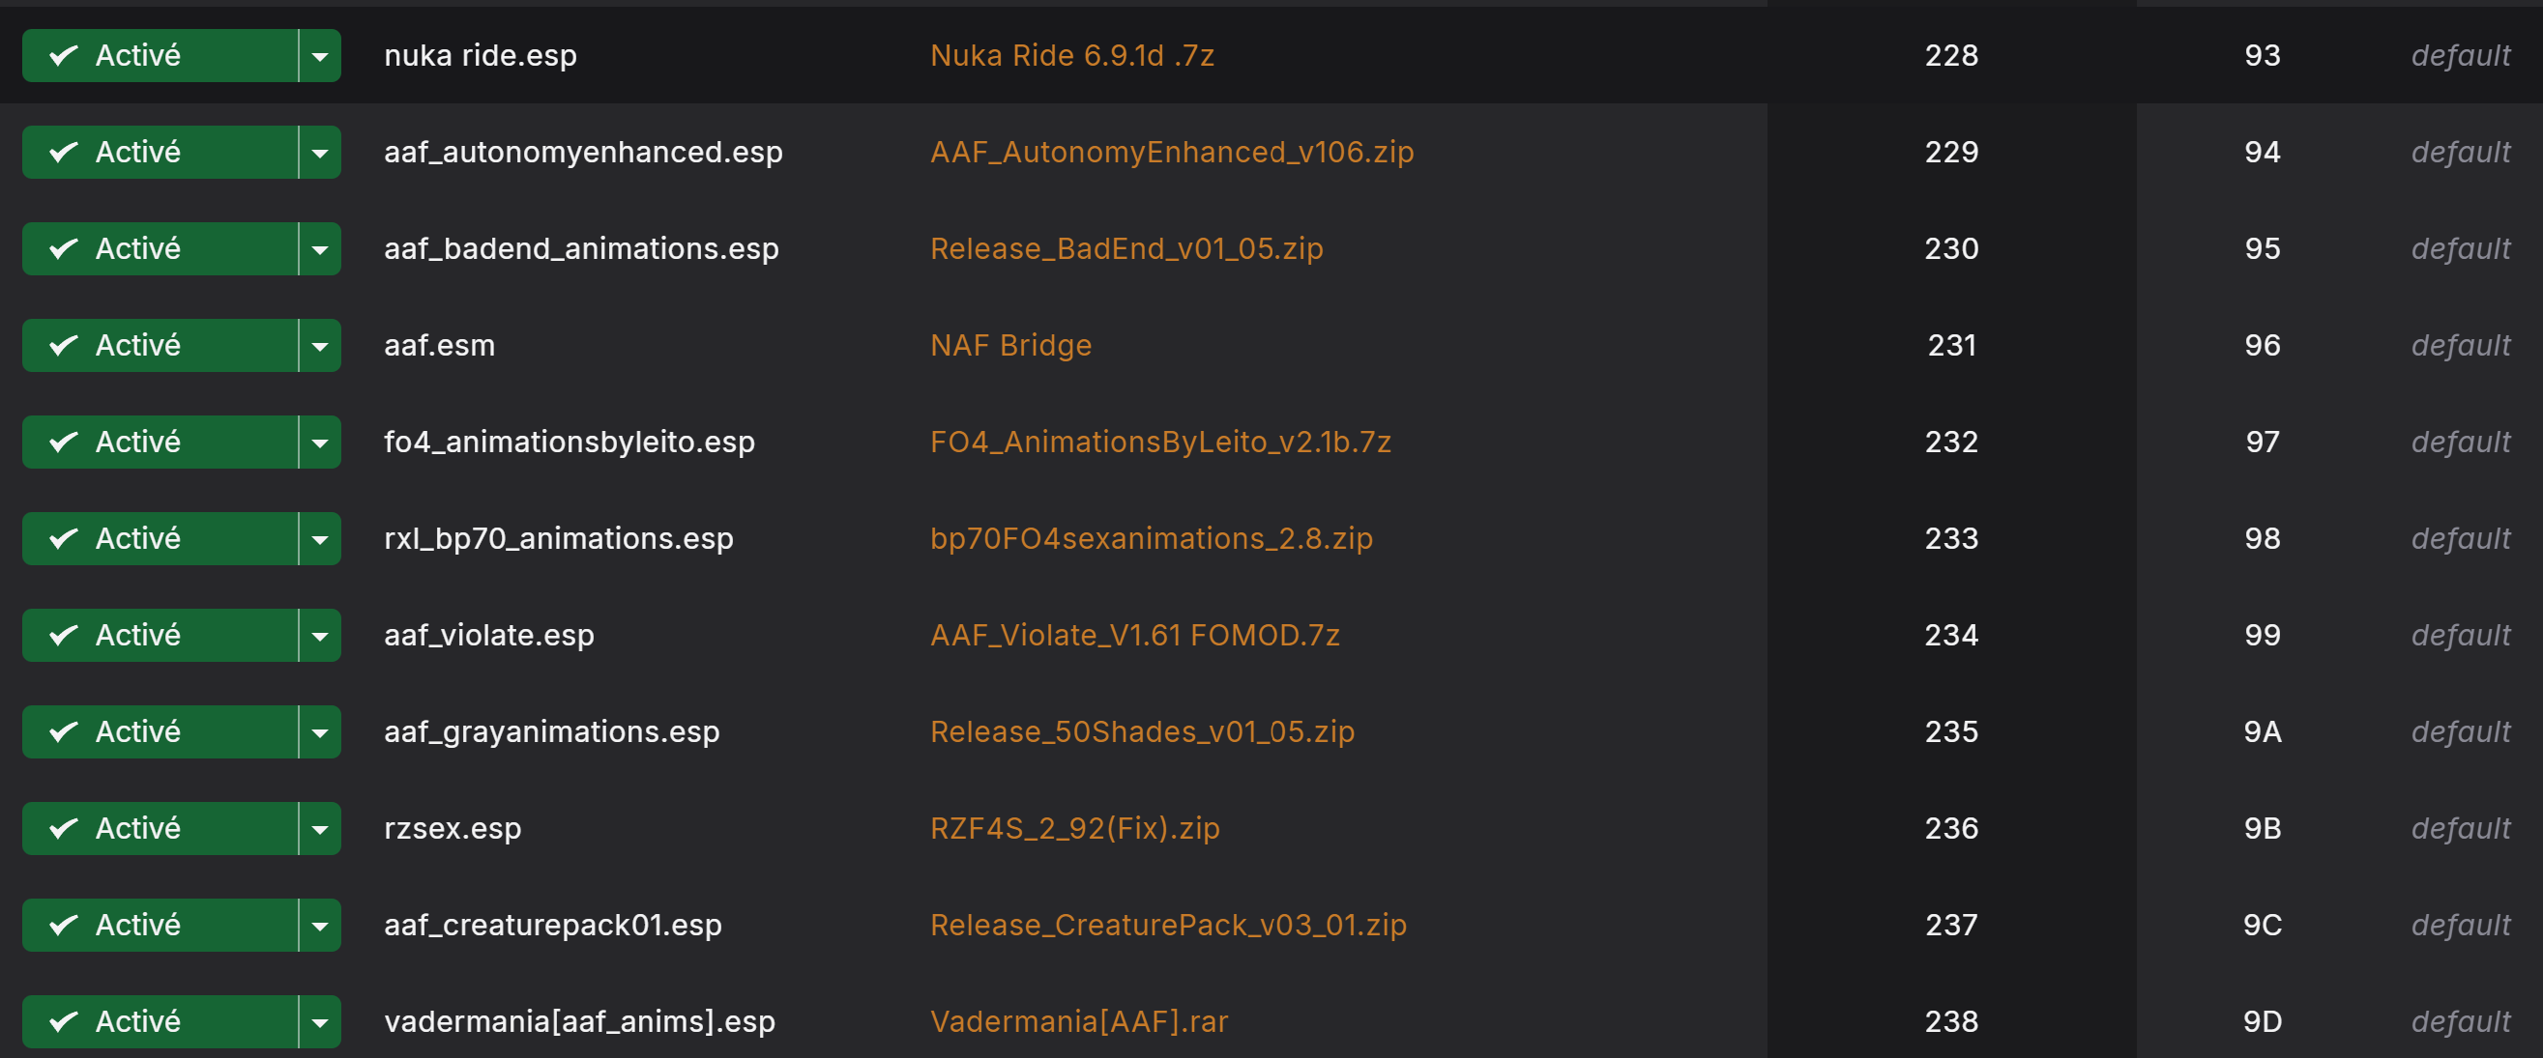Viewport: 2543px width, 1058px height.
Task: Click the default group label for aaf.esm
Action: click(x=2460, y=345)
